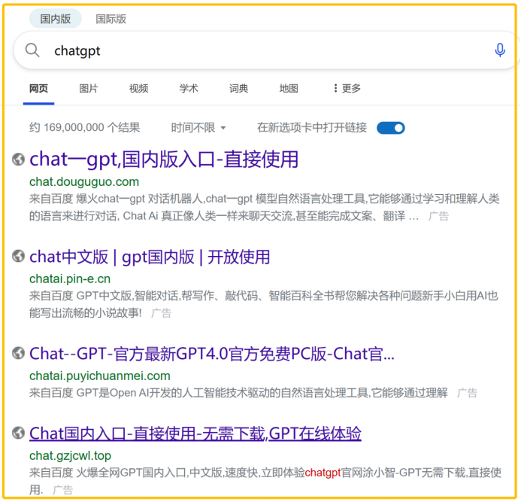Image resolution: width=521 pixels, height=502 pixels.
Task: Click globe icon beside chatai.puyichuanmei.com result
Action: tap(18, 353)
